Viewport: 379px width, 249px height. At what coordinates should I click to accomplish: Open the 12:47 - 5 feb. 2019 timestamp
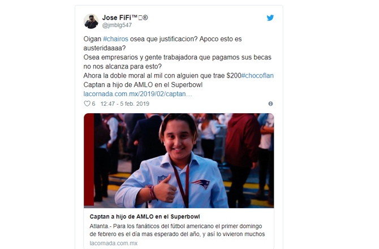(x=124, y=104)
